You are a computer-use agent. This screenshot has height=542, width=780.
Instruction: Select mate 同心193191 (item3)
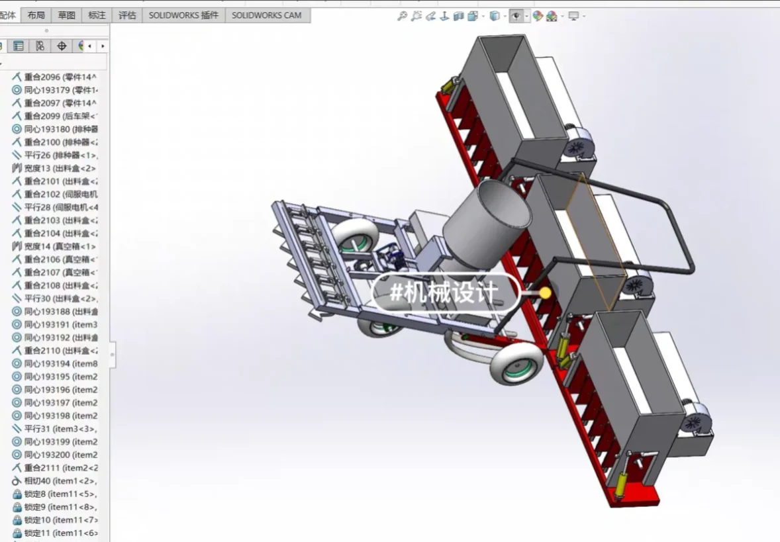pyautogui.click(x=54, y=325)
